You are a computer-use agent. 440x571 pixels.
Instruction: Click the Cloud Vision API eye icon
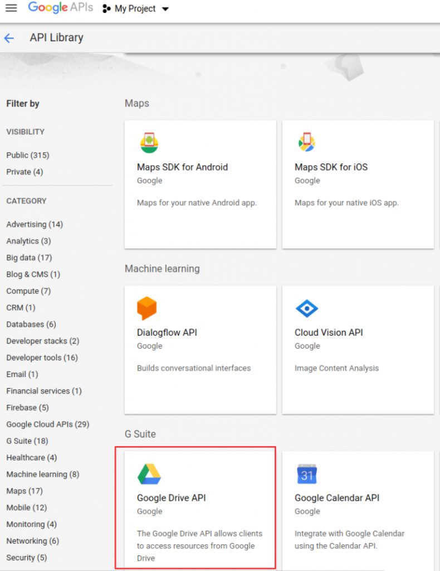(x=307, y=308)
